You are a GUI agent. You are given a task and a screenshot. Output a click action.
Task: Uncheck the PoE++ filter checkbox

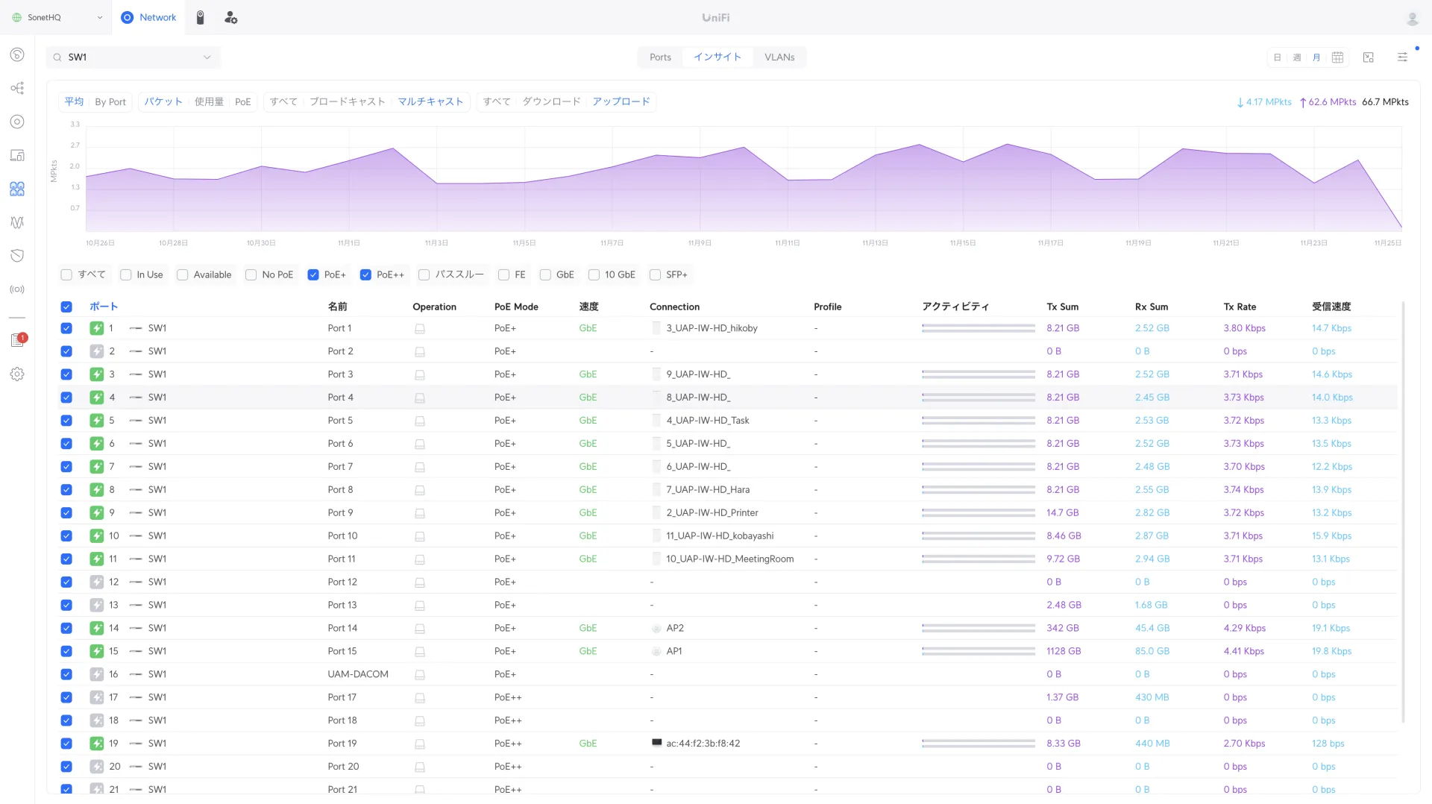click(x=365, y=274)
